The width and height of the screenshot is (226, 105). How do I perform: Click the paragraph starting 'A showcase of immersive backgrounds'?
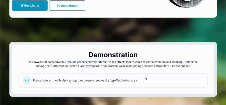113,64
